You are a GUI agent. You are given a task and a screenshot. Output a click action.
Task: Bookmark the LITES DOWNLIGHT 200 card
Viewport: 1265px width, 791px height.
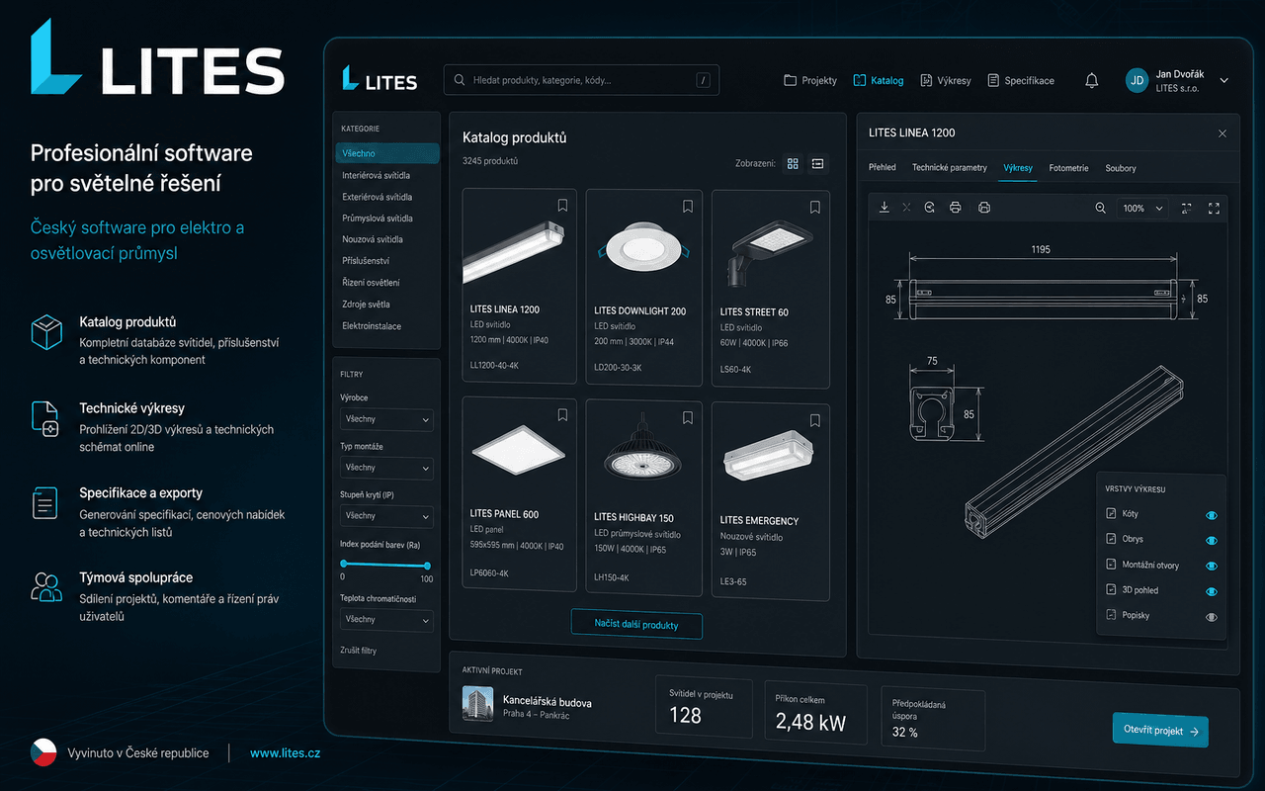688,207
